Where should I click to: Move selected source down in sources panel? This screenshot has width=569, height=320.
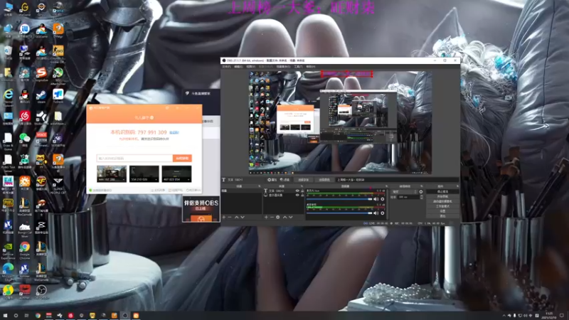(291, 217)
